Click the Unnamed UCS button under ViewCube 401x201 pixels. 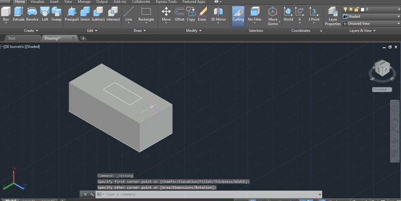(x=382, y=89)
